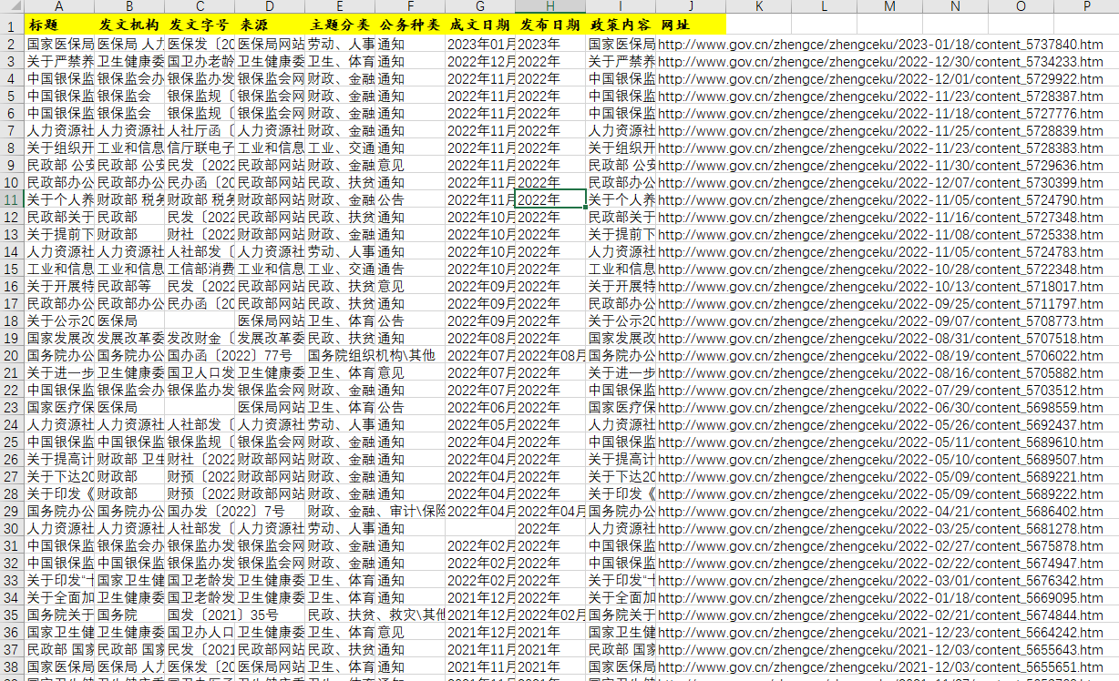Image resolution: width=1119 pixels, height=681 pixels.
Task: Select cell 国卫人口发 in column C
Action: (200, 372)
